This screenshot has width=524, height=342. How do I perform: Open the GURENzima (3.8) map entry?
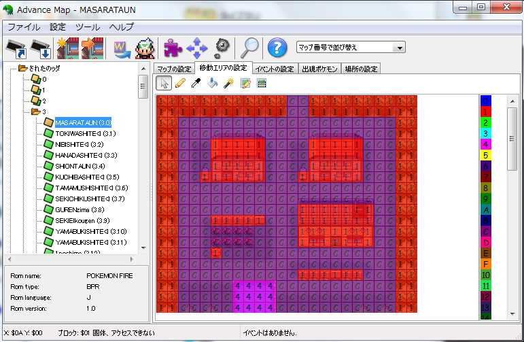tap(80, 209)
